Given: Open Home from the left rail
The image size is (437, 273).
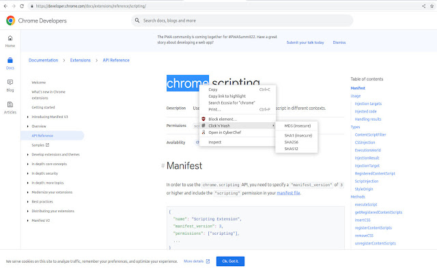Looking at the screenshot, I should pos(10,41).
